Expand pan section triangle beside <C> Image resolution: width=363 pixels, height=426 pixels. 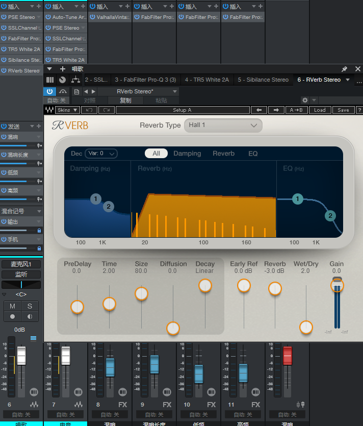coord(4,294)
